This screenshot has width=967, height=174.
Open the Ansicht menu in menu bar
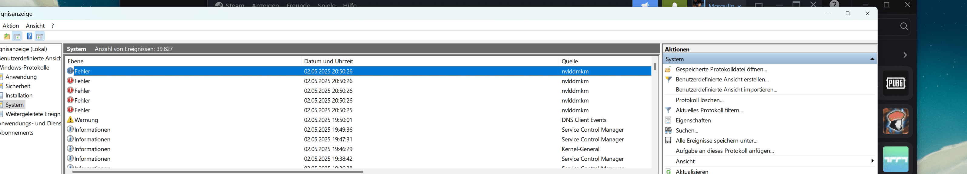pos(35,25)
